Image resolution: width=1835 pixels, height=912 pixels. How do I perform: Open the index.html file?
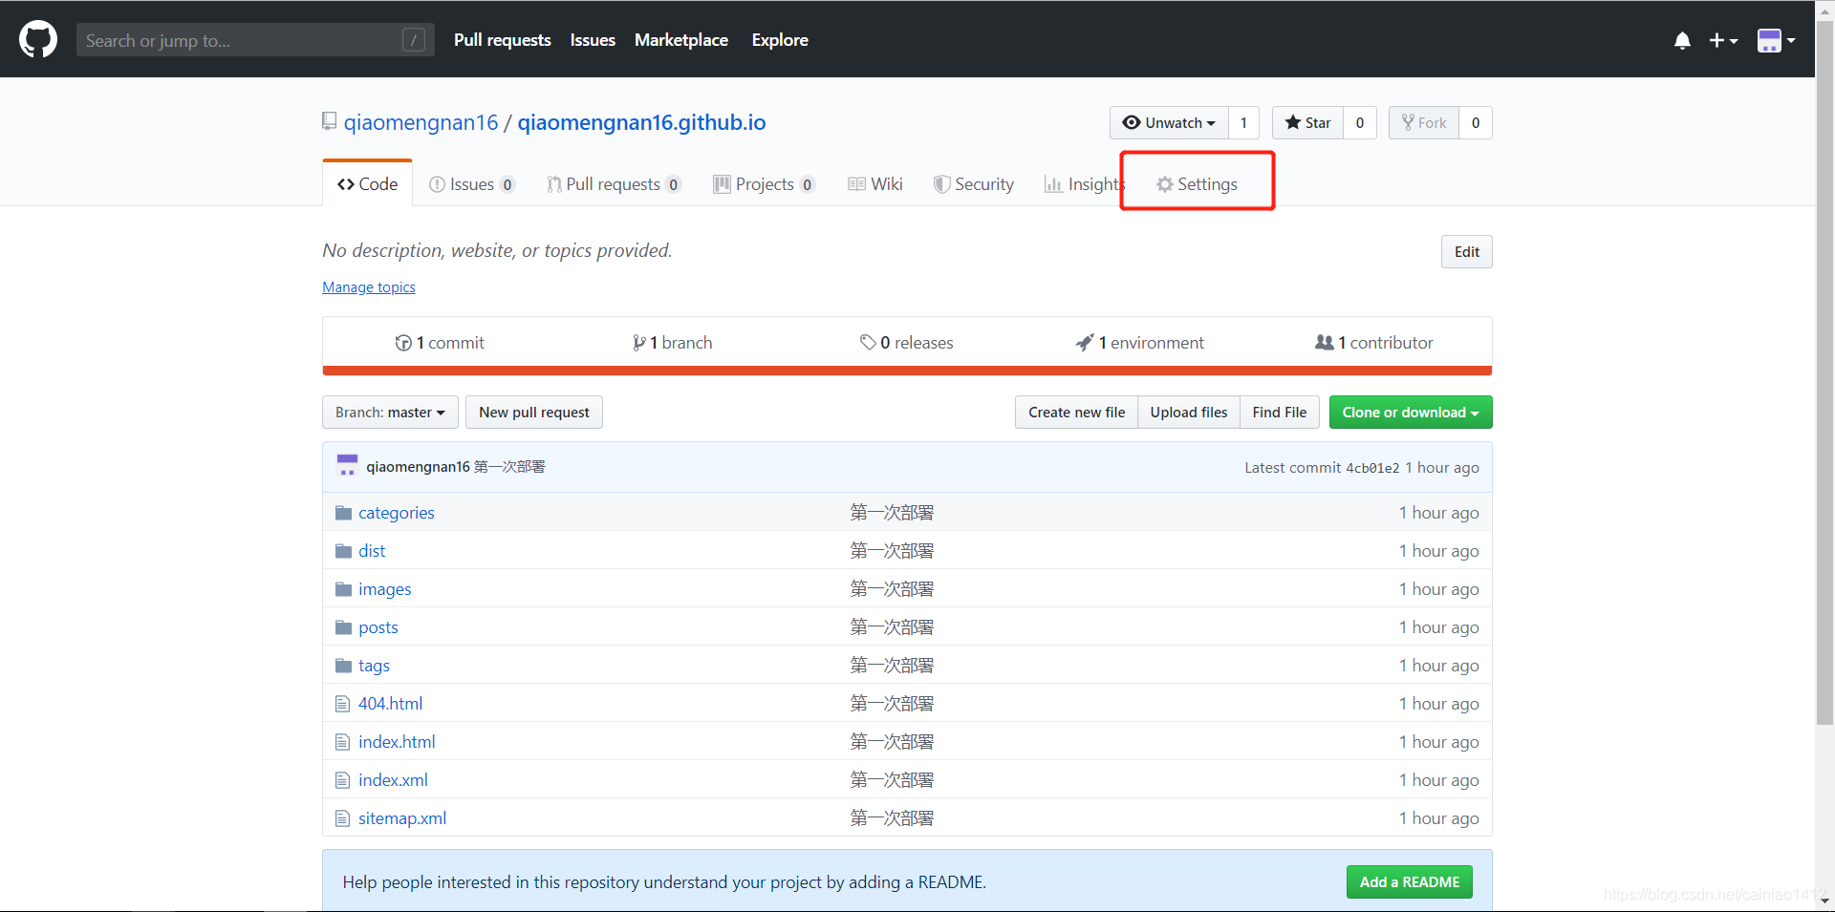[397, 742]
